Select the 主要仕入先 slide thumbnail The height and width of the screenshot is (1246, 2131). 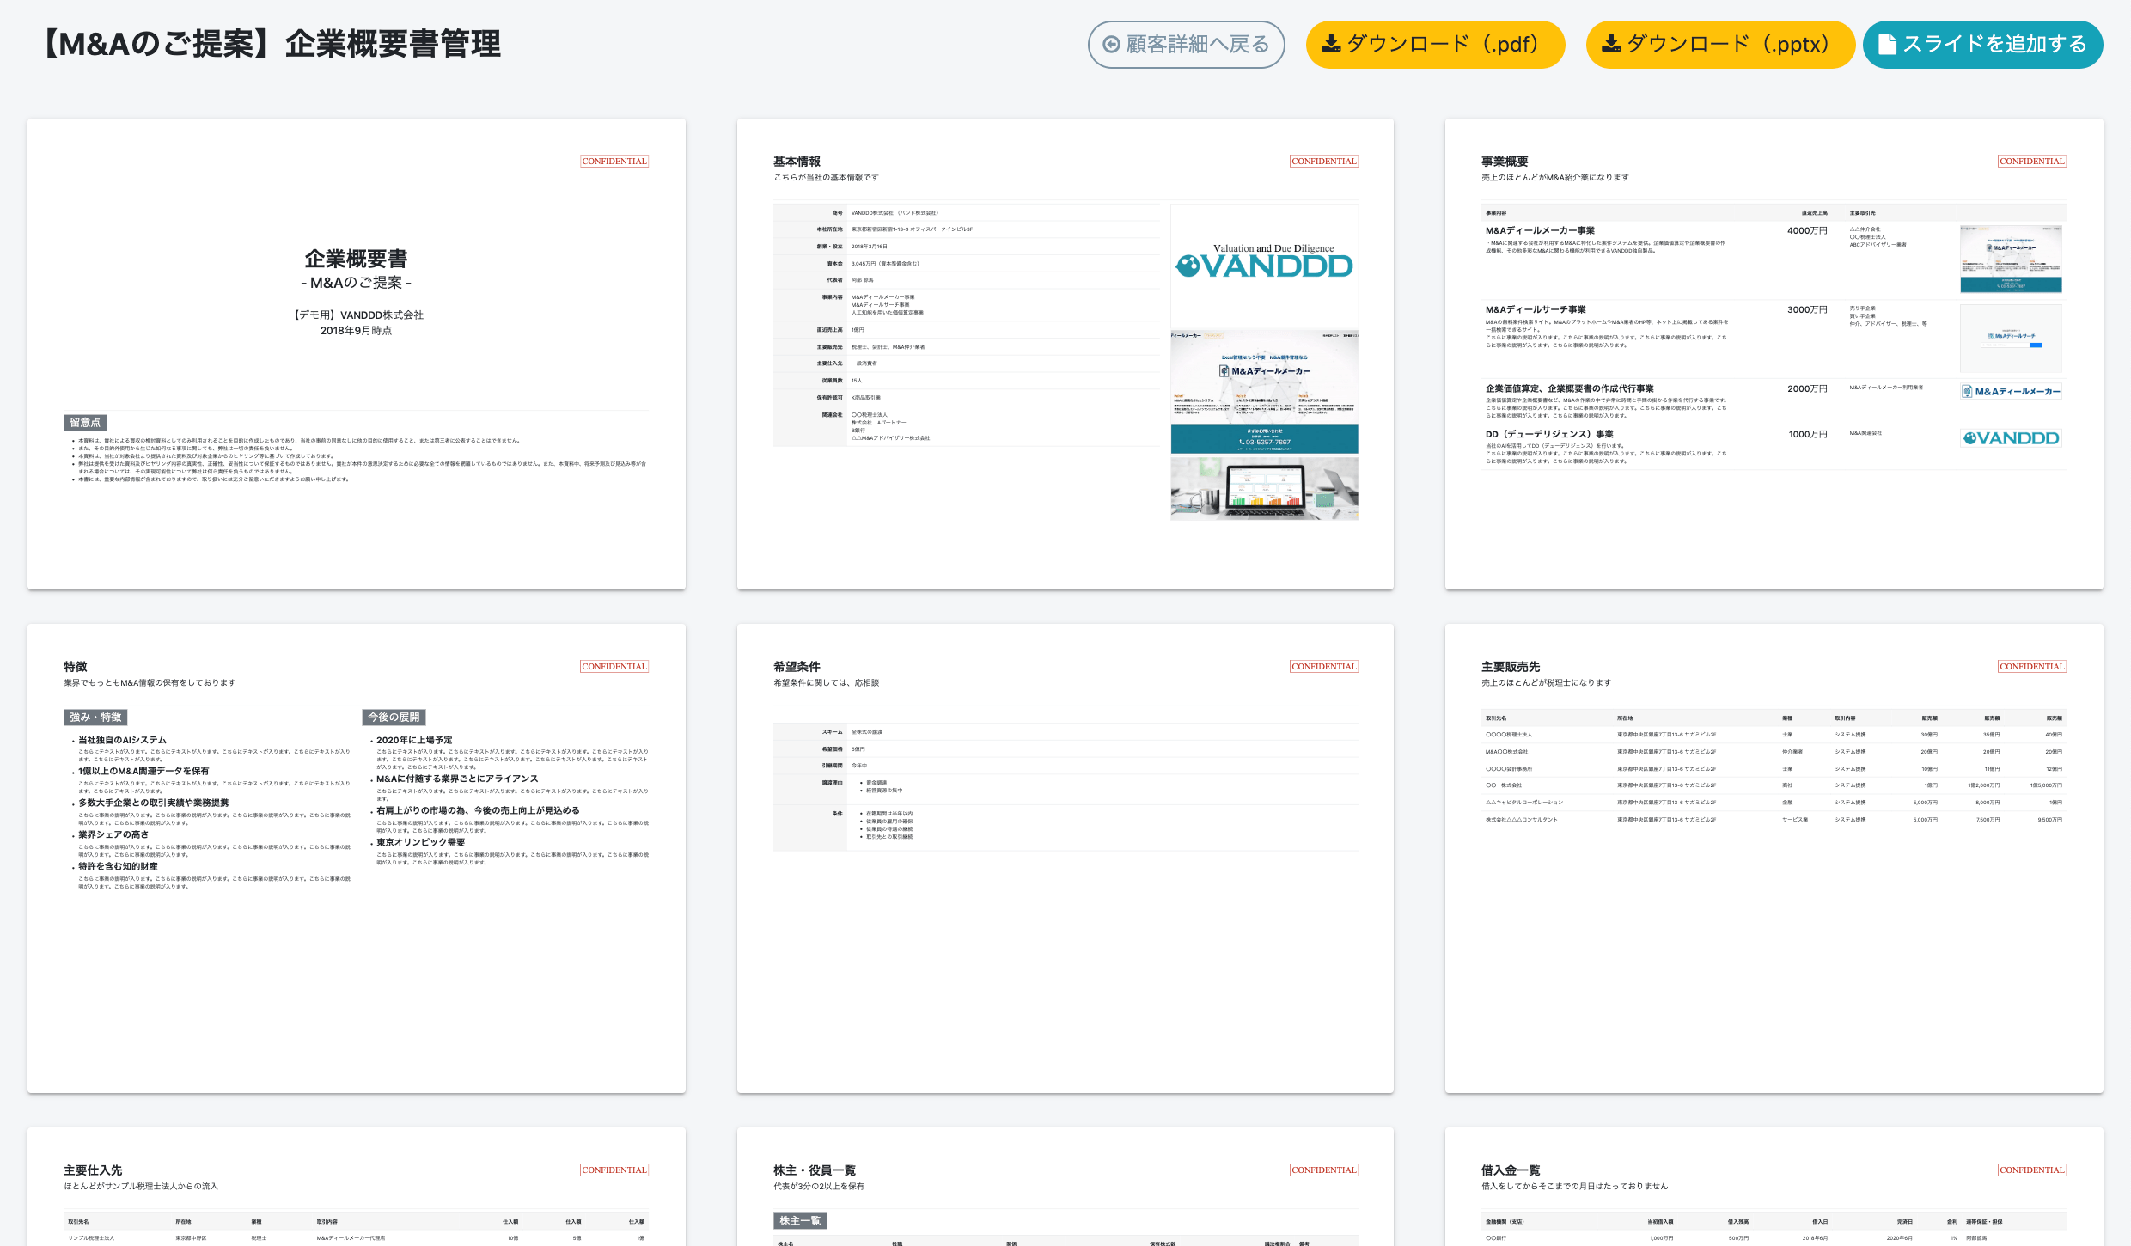point(357,1187)
